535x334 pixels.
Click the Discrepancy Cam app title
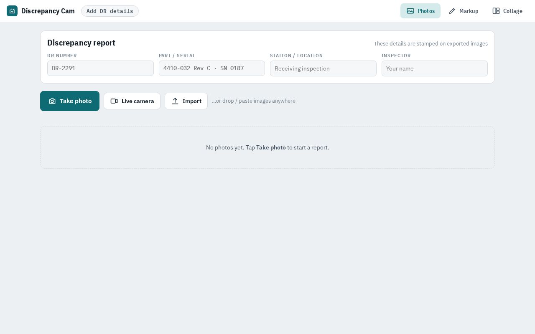tap(48, 11)
